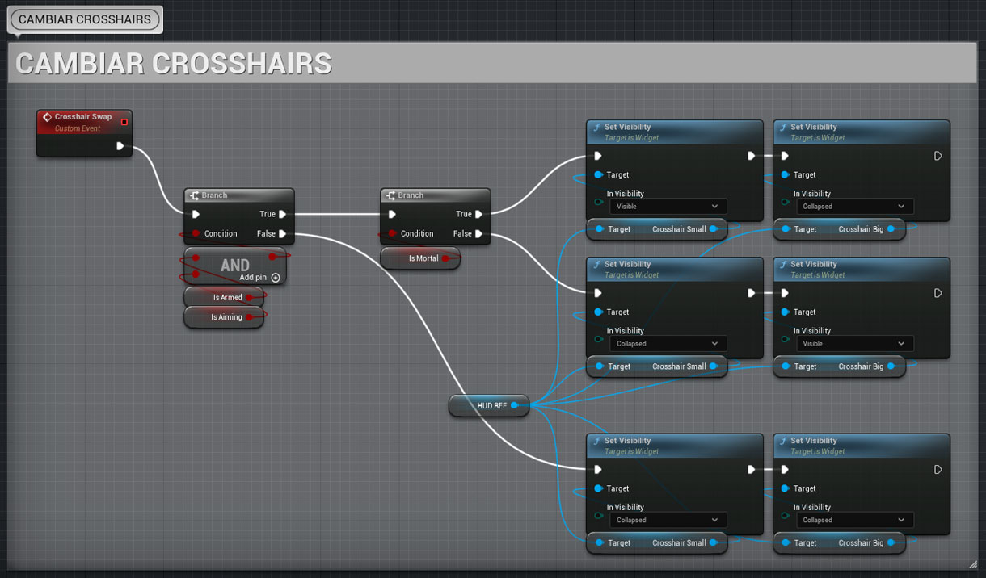The width and height of the screenshot is (986, 578).
Task: Click Target pin of top-row Visible Set Visibility
Action: 598,174
